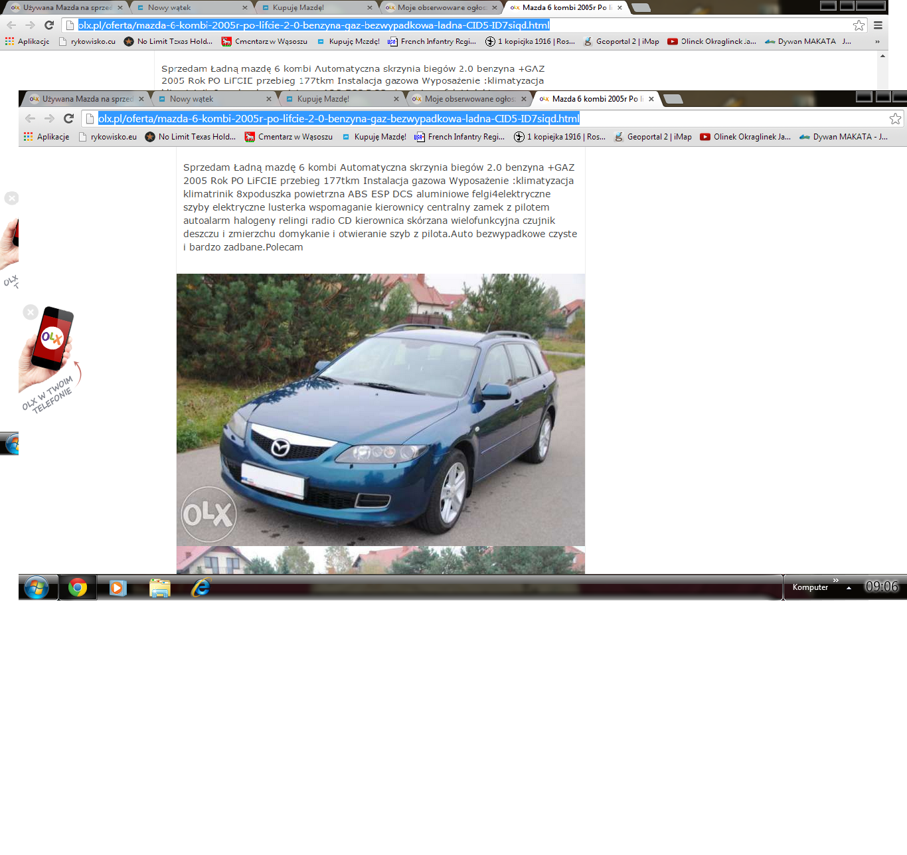This screenshot has height=855, width=907.
Task: Expand the Komputer toolbar chevron
Action: tap(836, 581)
